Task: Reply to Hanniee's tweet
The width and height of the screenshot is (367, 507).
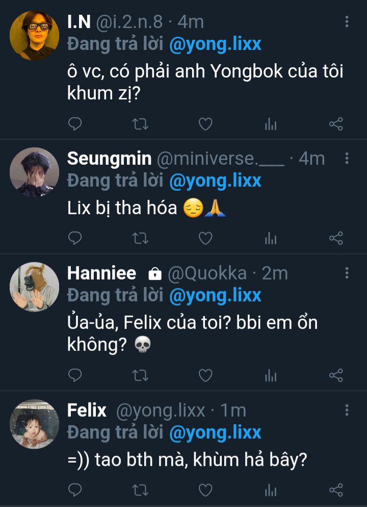Action: 75,376
